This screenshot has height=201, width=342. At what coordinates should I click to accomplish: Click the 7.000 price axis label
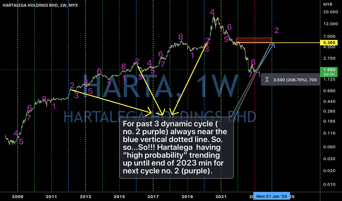tap(330, 36)
